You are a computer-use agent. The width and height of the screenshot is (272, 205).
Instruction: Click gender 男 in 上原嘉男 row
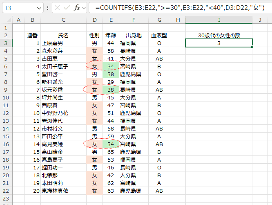[x=94, y=43]
